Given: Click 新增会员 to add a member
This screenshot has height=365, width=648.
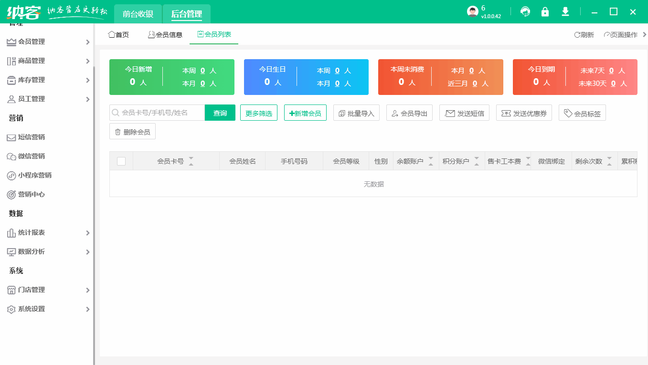Looking at the screenshot, I should pos(305,113).
